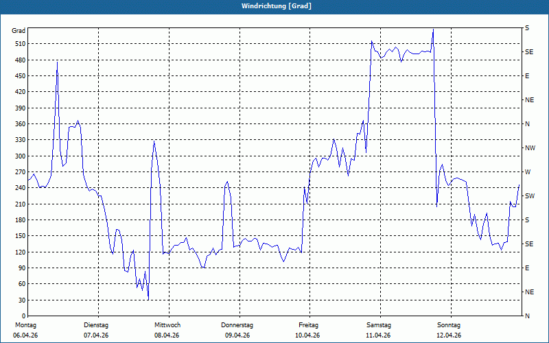Click the Grad y-axis unit label
This screenshot has width=549, height=343.
coord(19,31)
